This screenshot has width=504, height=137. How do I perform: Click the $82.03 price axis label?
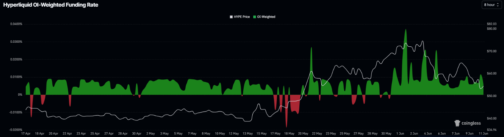[x=492, y=24]
